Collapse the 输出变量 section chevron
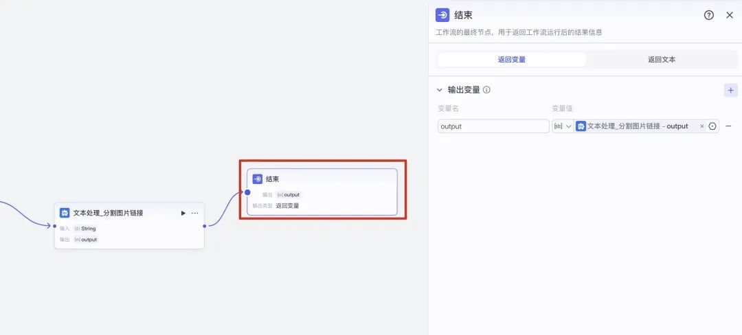Screen dimensions: 742x335 (x=440, y=90)
